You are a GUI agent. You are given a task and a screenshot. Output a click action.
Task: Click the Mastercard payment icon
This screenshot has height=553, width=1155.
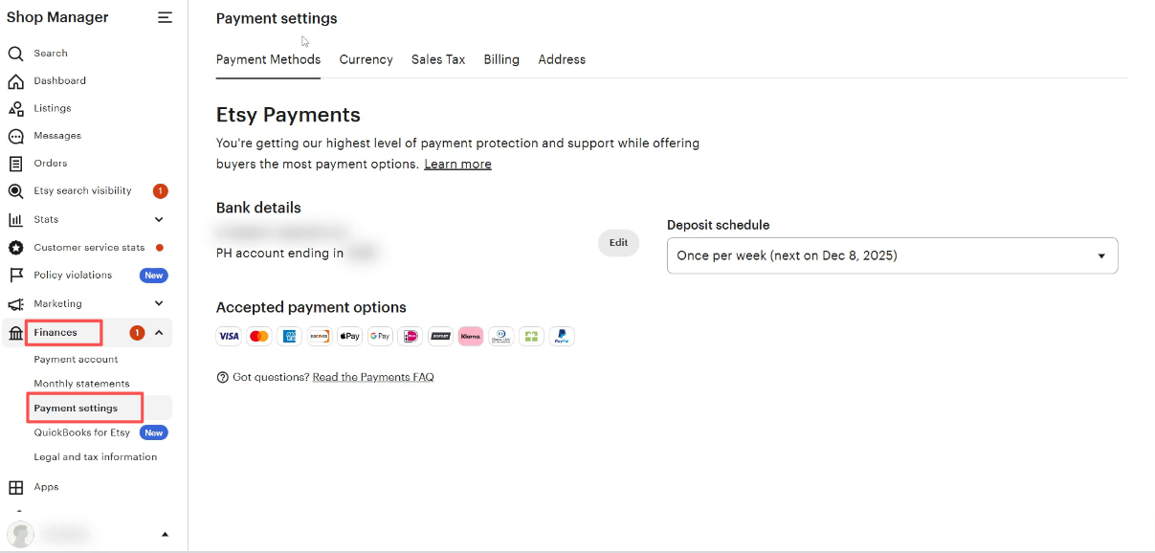click(x=258, y=337)
